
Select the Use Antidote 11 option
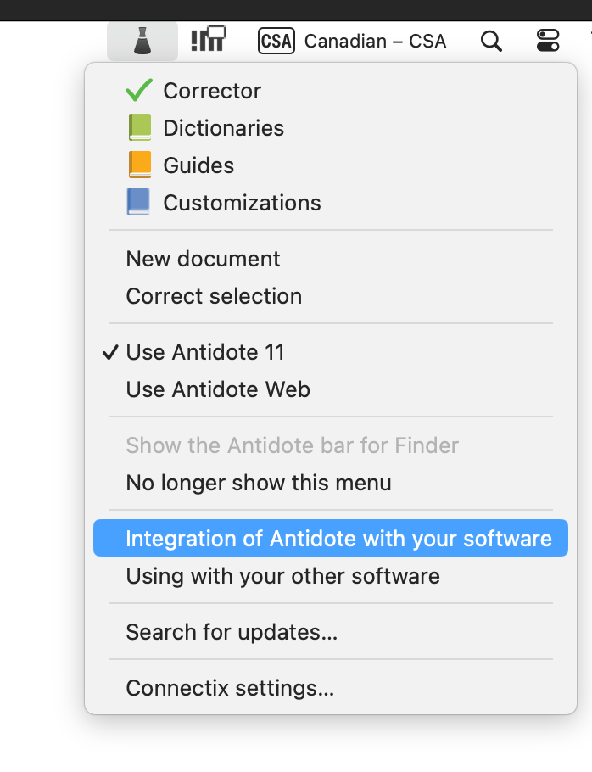coord(205,352)
